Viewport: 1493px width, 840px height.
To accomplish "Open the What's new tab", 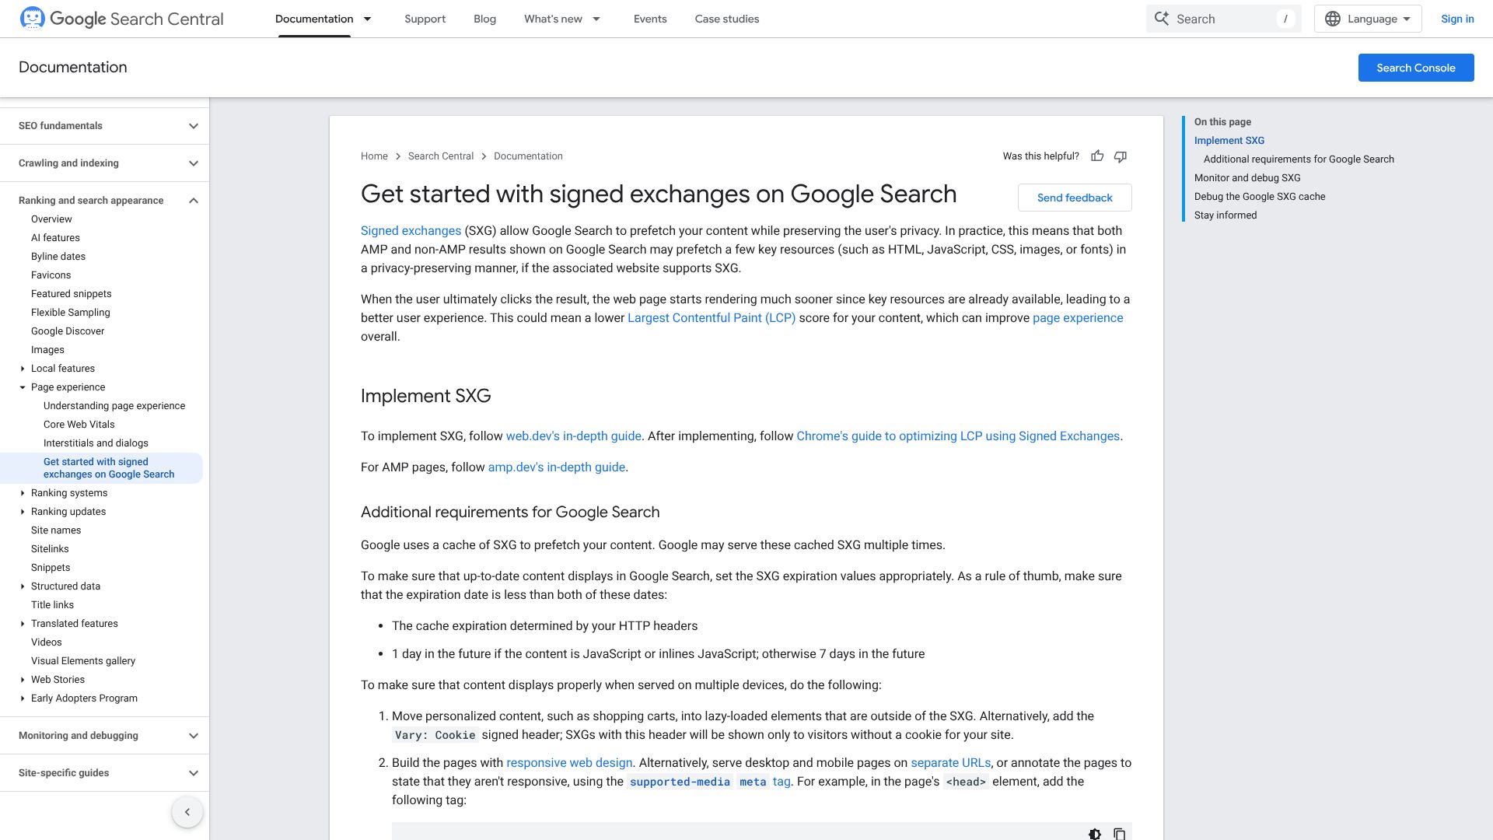I will [x=553, y=19].
